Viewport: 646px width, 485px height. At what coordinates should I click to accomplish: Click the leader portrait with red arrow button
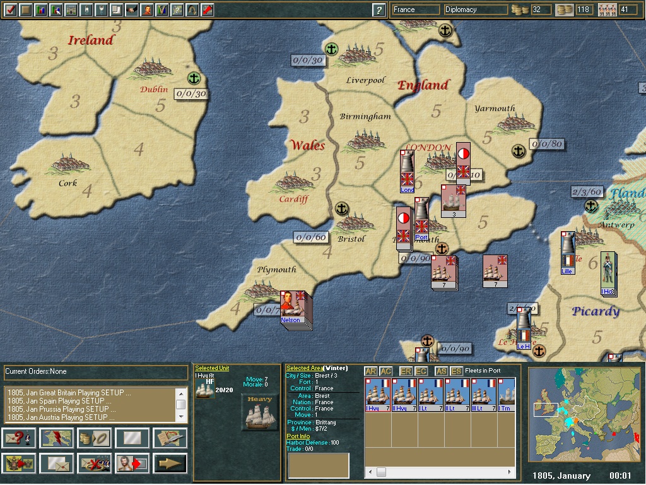132,464
